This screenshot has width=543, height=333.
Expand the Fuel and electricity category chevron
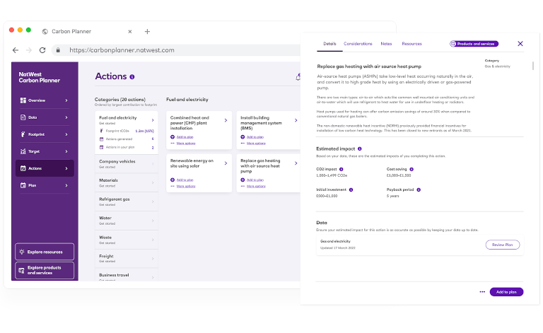click(x=153, y=120)
